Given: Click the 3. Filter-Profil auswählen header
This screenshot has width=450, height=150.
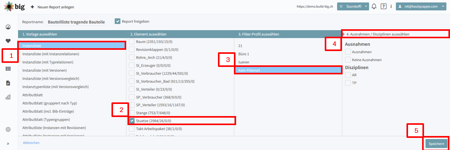Looking at the screenshot, I should [x=288, y=34].
